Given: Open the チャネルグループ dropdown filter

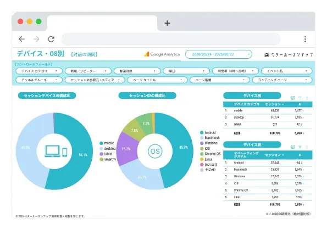Looking at the screenshot, I should [39, 80].
